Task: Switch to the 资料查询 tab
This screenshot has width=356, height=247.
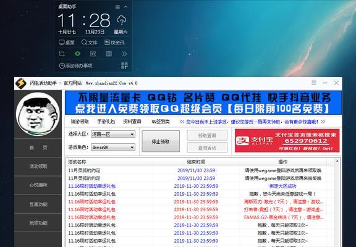Action: (132, 122)
